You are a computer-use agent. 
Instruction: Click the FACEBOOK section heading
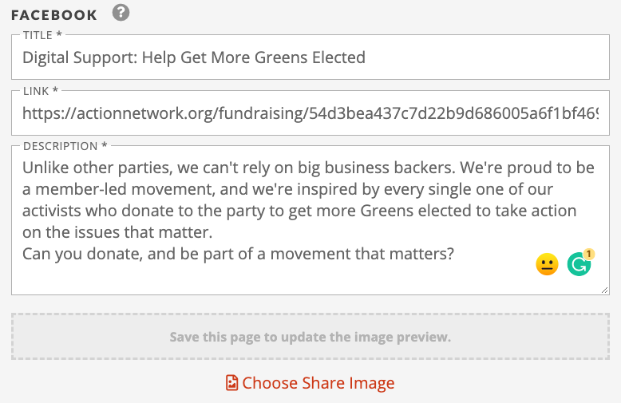click(53, 15)
